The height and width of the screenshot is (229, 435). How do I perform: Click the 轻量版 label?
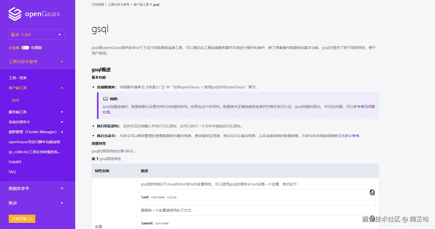pyautogui.click(x=37, y=48)
